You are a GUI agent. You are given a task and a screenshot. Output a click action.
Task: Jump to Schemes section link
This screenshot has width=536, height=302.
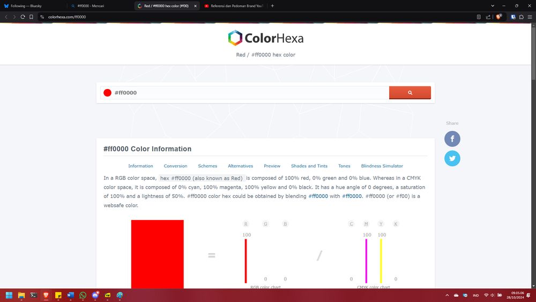[207, 166]
